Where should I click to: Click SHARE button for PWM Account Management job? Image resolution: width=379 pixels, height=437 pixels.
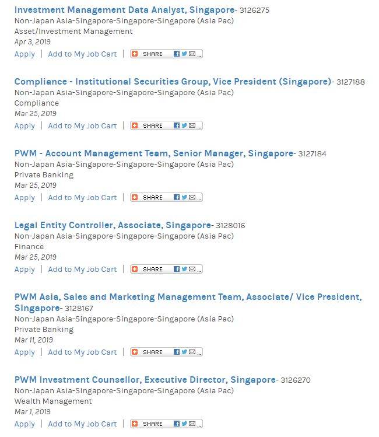coord(152,198)
